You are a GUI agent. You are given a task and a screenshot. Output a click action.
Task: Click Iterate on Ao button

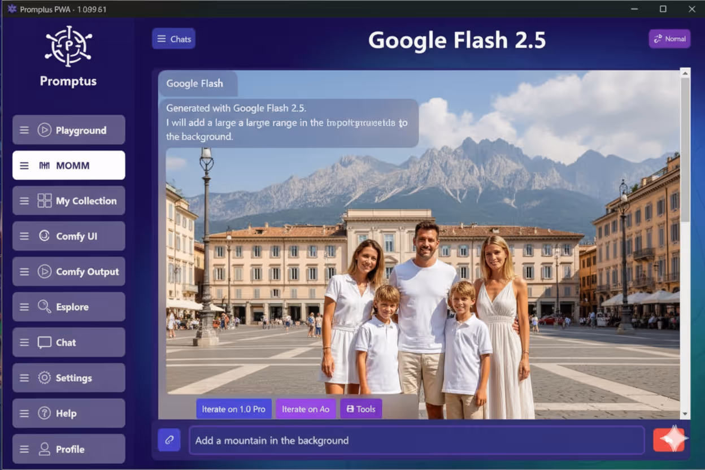[x=306, y=409]
